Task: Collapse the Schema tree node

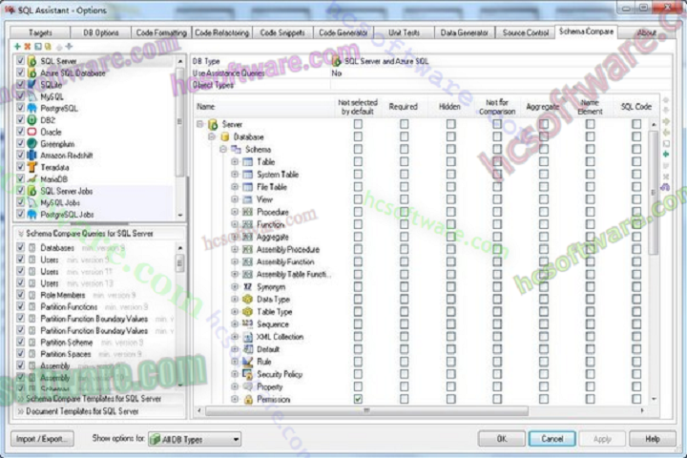Action: point(223,150)
